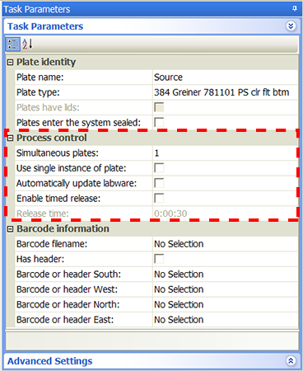303x371 pixels.
Task: Tick the Has header checkbox
Action: click(159, 259)
